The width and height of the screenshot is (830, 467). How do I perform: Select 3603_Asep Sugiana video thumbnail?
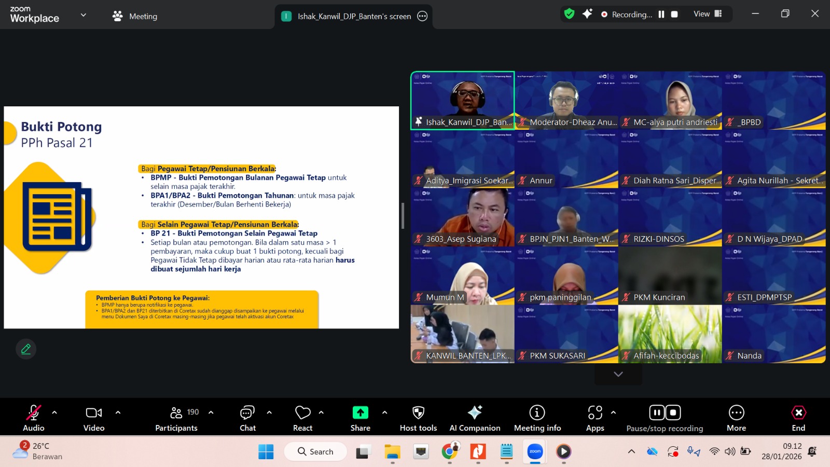pyautogui.click(x=462, y=217)
